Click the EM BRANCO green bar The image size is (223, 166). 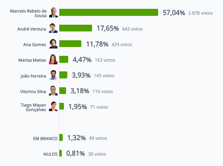click(x=61, y=138)
